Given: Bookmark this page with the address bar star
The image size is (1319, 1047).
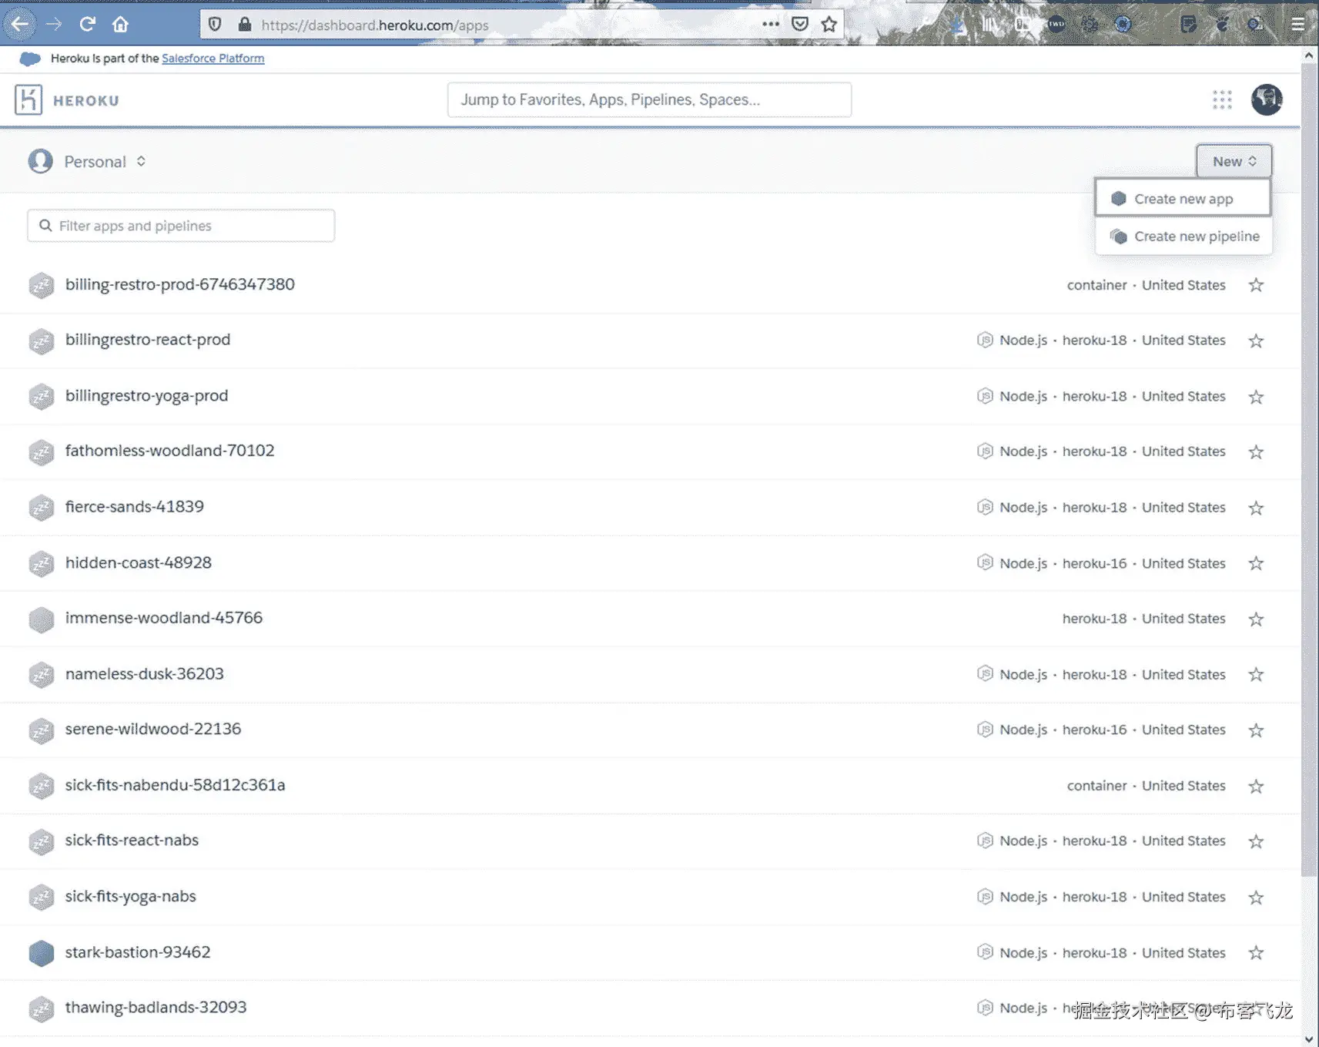Looking at the screenshot, I should coord(829,24).
